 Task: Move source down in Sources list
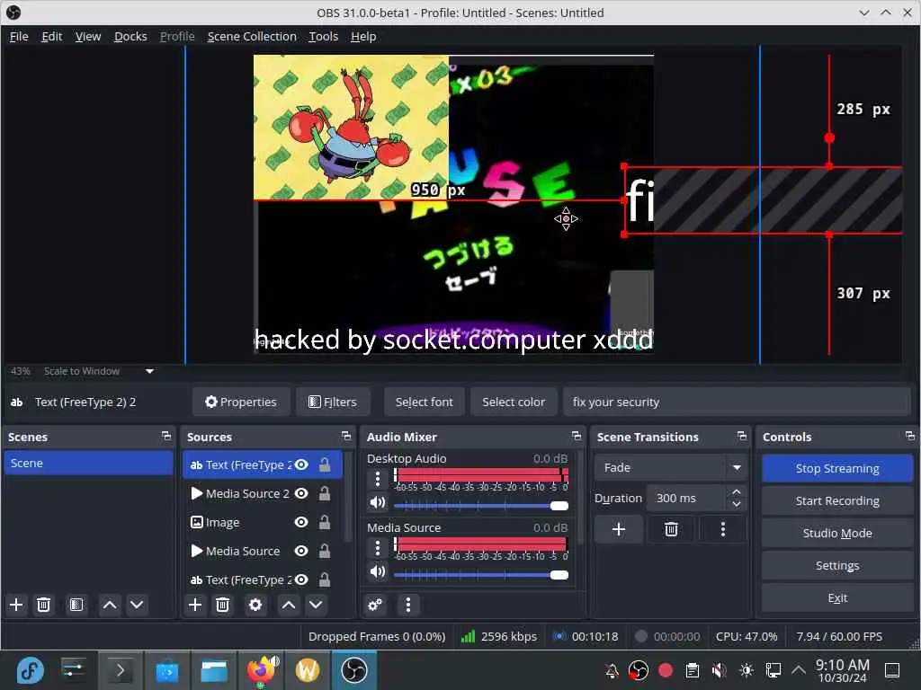pyautogui.click(x=316, y=605)
